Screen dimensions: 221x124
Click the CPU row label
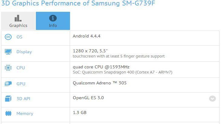[21, 68]
